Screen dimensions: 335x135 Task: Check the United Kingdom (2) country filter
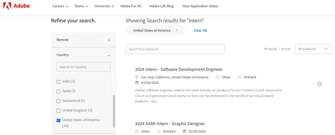58,111
